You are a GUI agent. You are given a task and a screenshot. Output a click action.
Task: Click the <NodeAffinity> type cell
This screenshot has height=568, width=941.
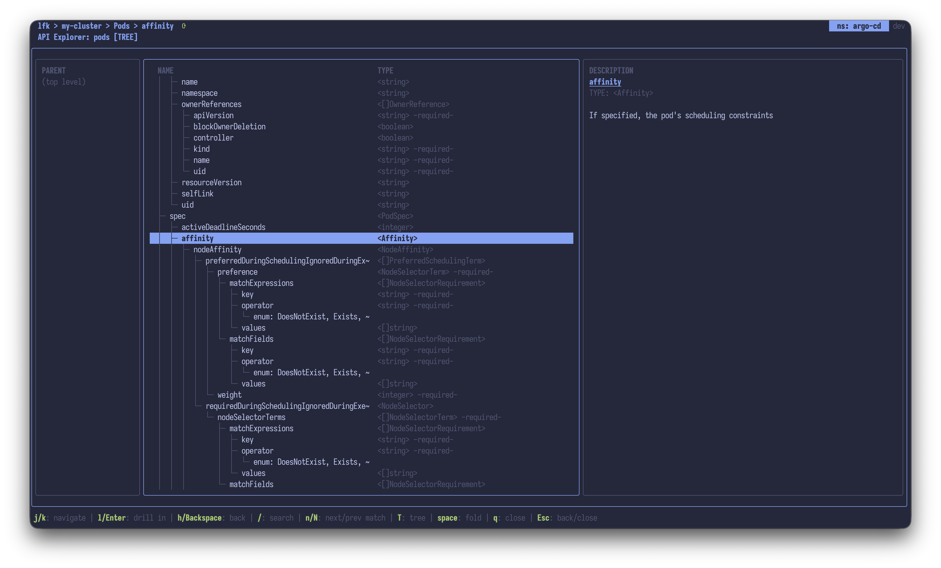pos(405,249)
